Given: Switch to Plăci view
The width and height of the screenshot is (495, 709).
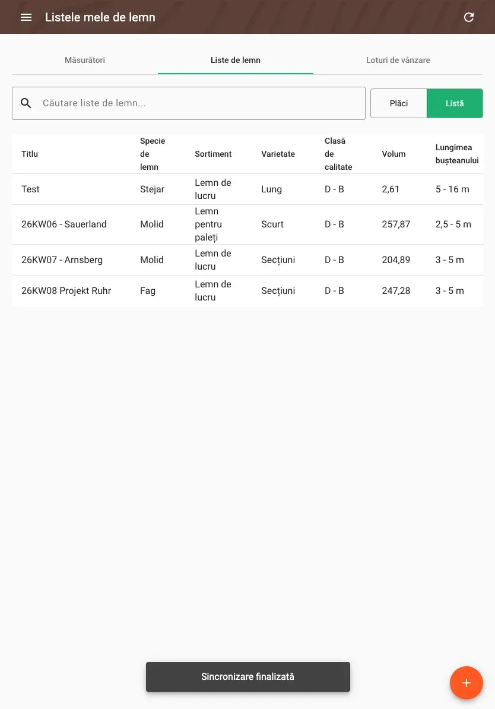Looking at the screenshot, I should pyautogui.click(x=399, y=103).
